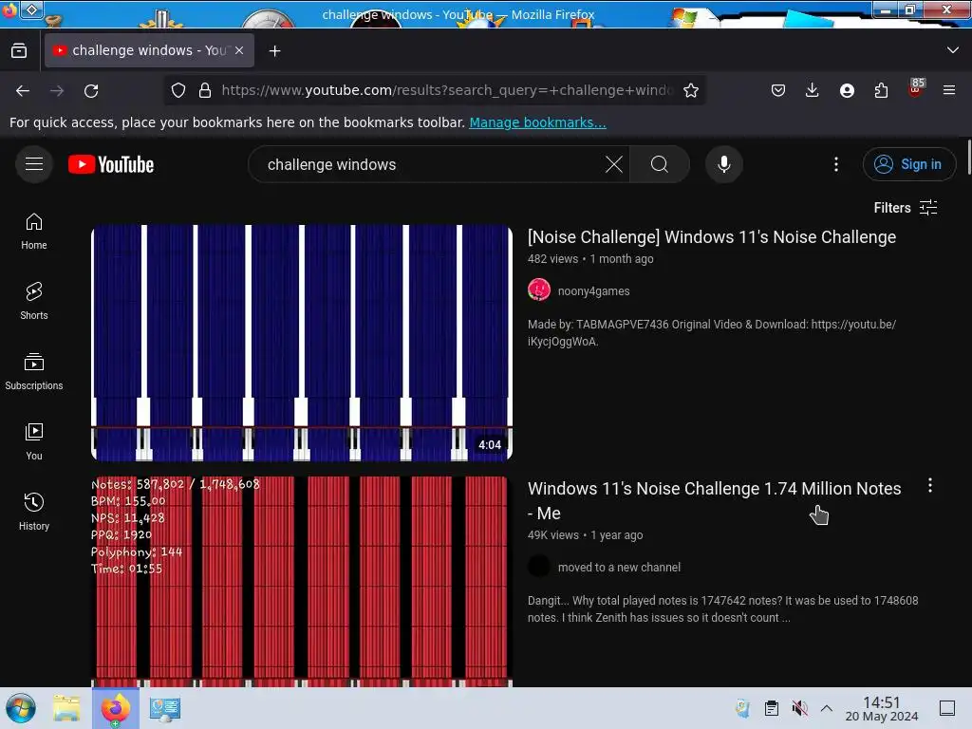Play the red 1.74 Million Notes thumbnail
This screenshot has height=729, width=972.
pyautogui.click(x=302, y=582)
